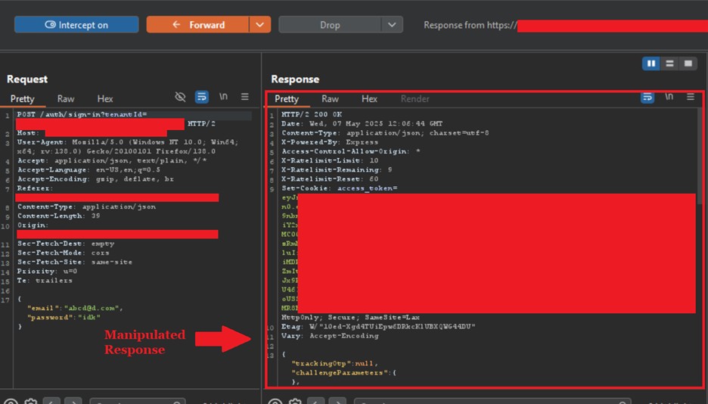Toggle the Intercept on button
This screenshot has height=404, width=708.
click(76, 25)
